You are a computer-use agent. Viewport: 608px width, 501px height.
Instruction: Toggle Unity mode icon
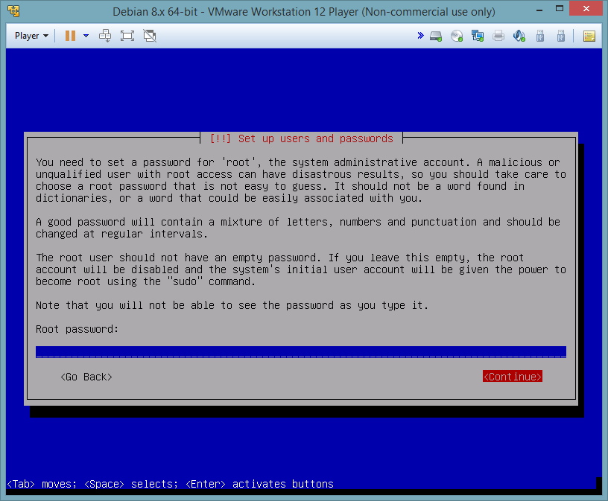click(150, 36)
